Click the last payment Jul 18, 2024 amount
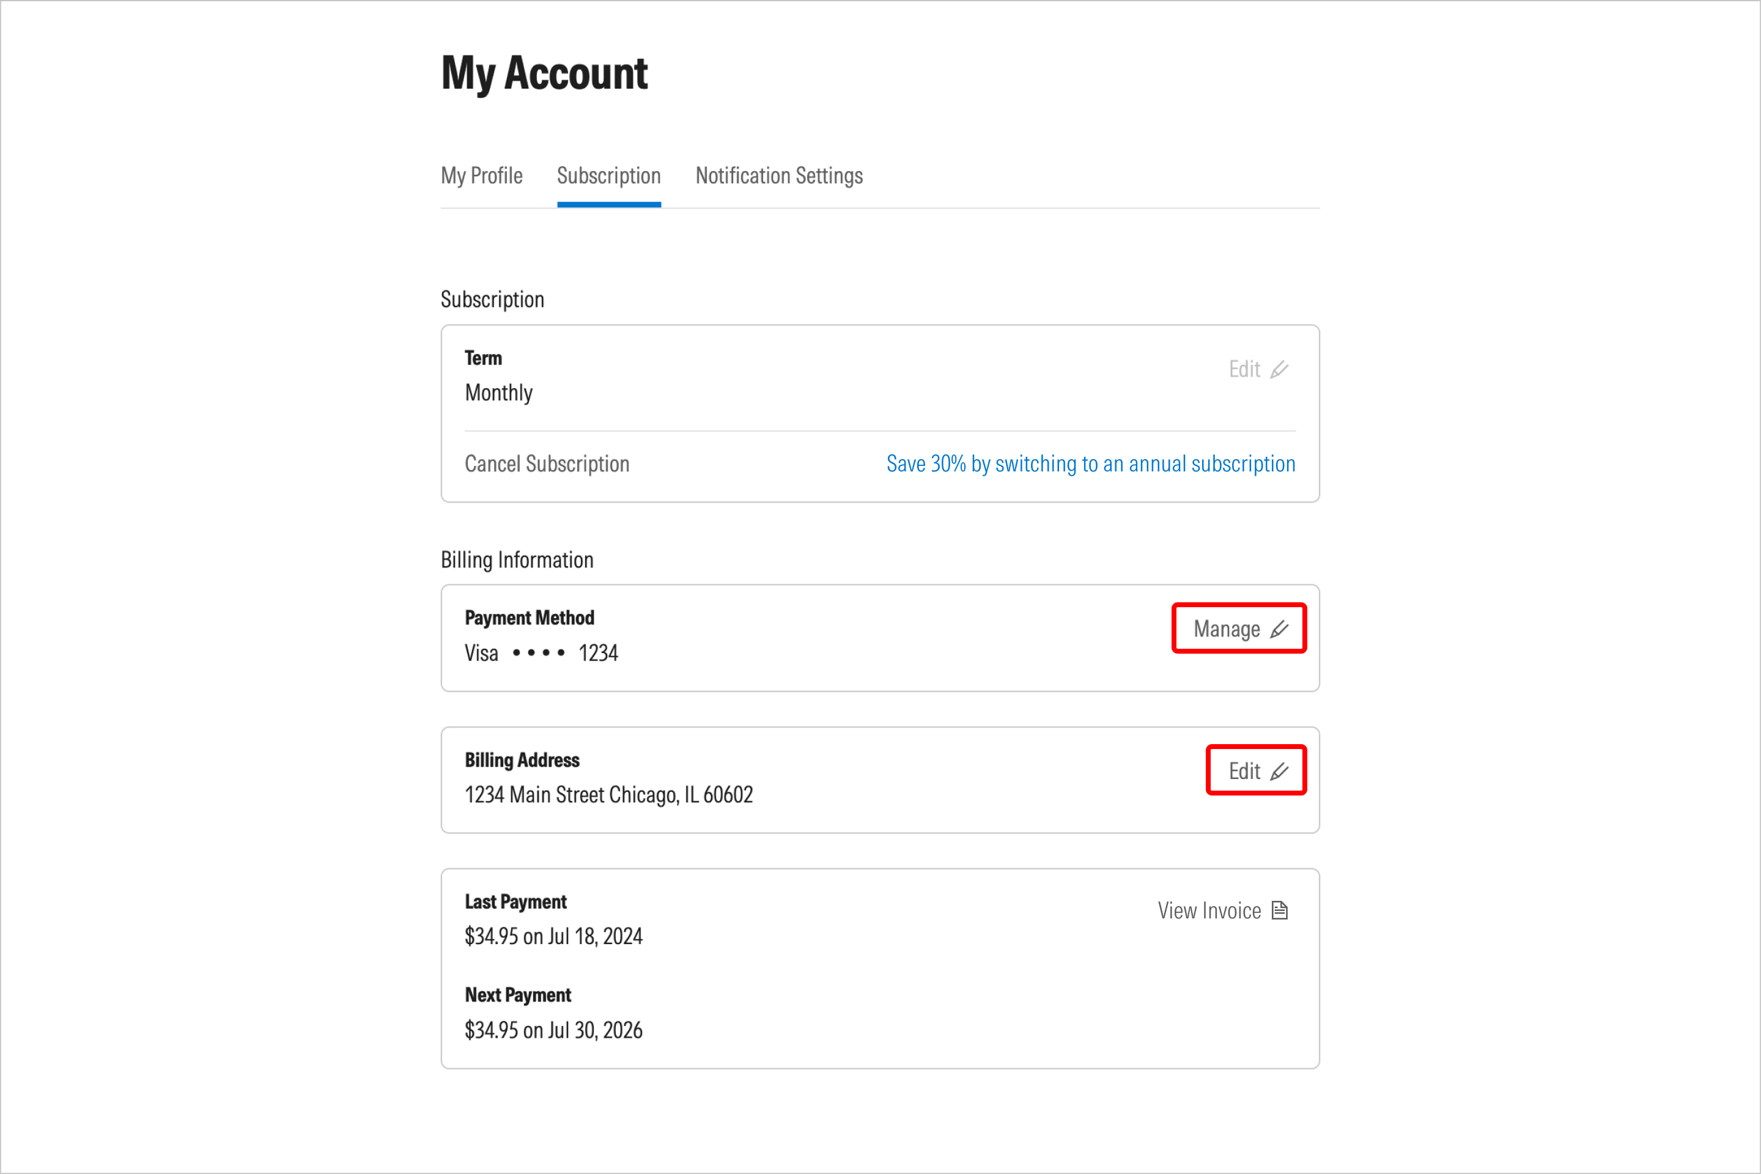The image size is (1761, 1174). coord(553,937)
